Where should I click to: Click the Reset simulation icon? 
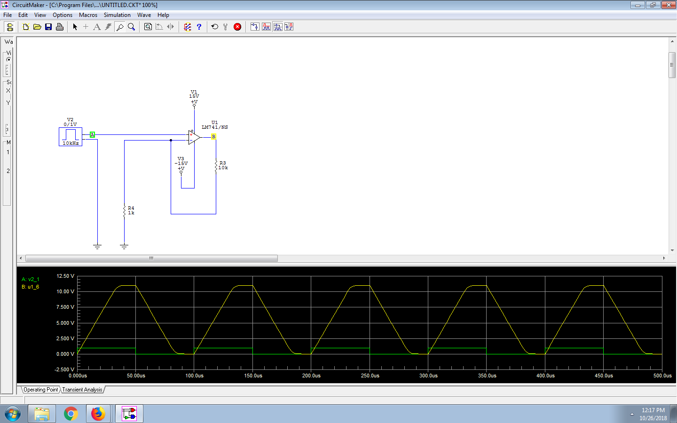(x=215, y=27)
